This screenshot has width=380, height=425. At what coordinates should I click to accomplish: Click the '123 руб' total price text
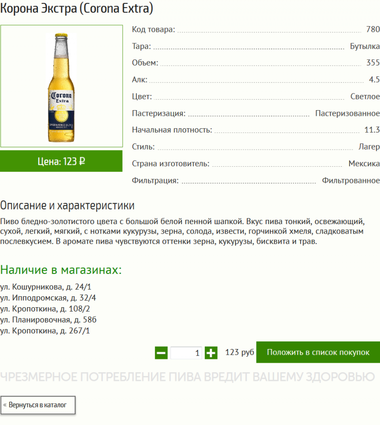(239, 352)
